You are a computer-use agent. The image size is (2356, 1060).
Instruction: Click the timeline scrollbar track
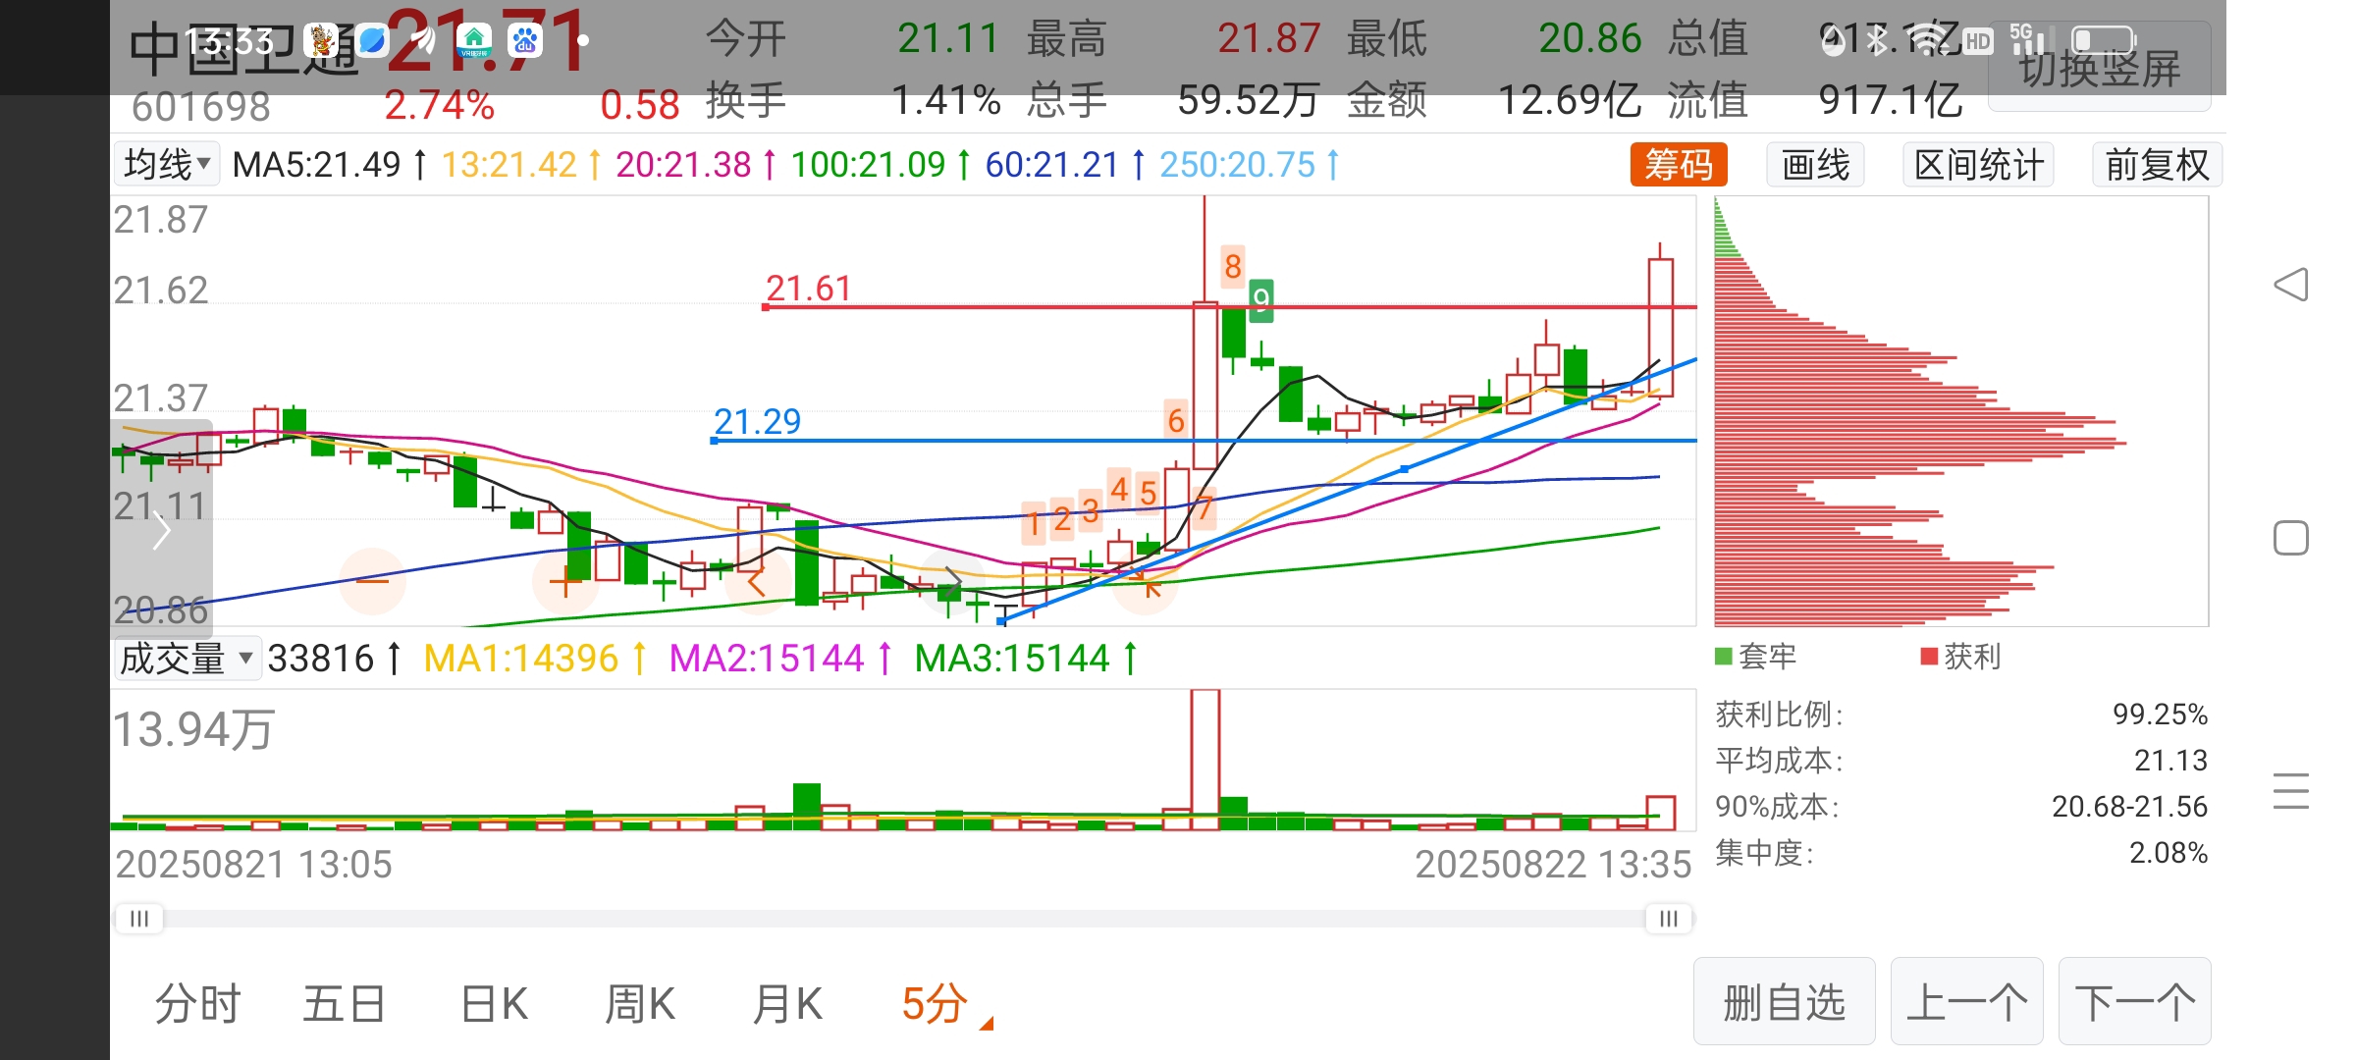903,919
